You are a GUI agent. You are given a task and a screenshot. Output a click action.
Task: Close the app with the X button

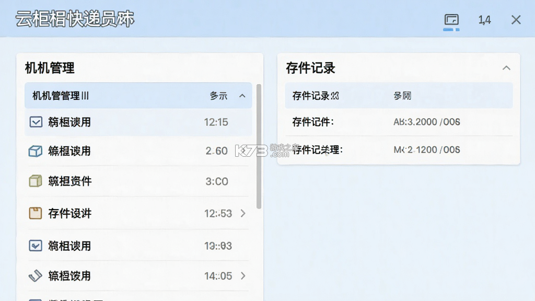[x=516, y=20]
